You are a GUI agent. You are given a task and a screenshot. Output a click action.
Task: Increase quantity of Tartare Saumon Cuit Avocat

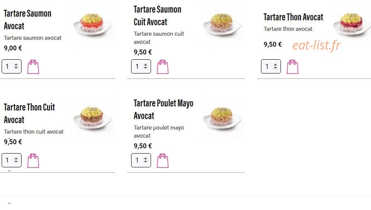pyautogui.click(x=145, y=65)
